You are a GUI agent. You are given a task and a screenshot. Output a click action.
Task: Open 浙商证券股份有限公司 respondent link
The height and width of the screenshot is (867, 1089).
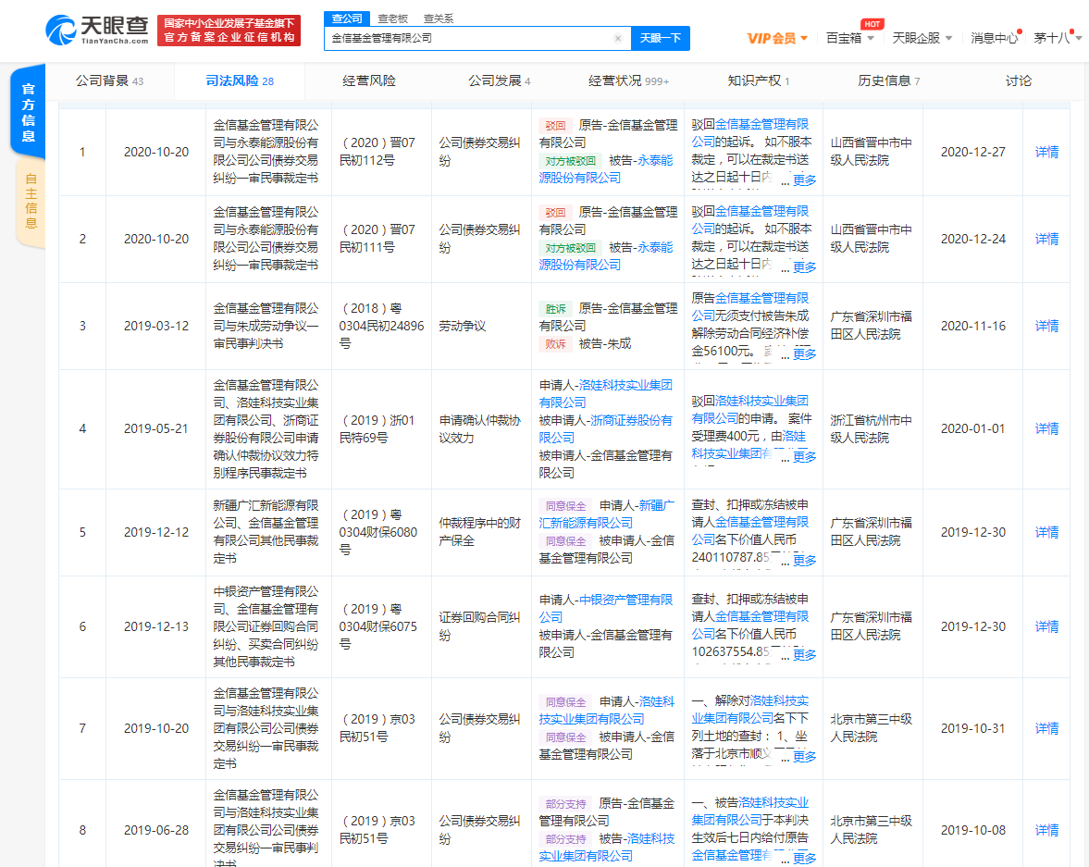pyautogui.click(x=606, y=428)
